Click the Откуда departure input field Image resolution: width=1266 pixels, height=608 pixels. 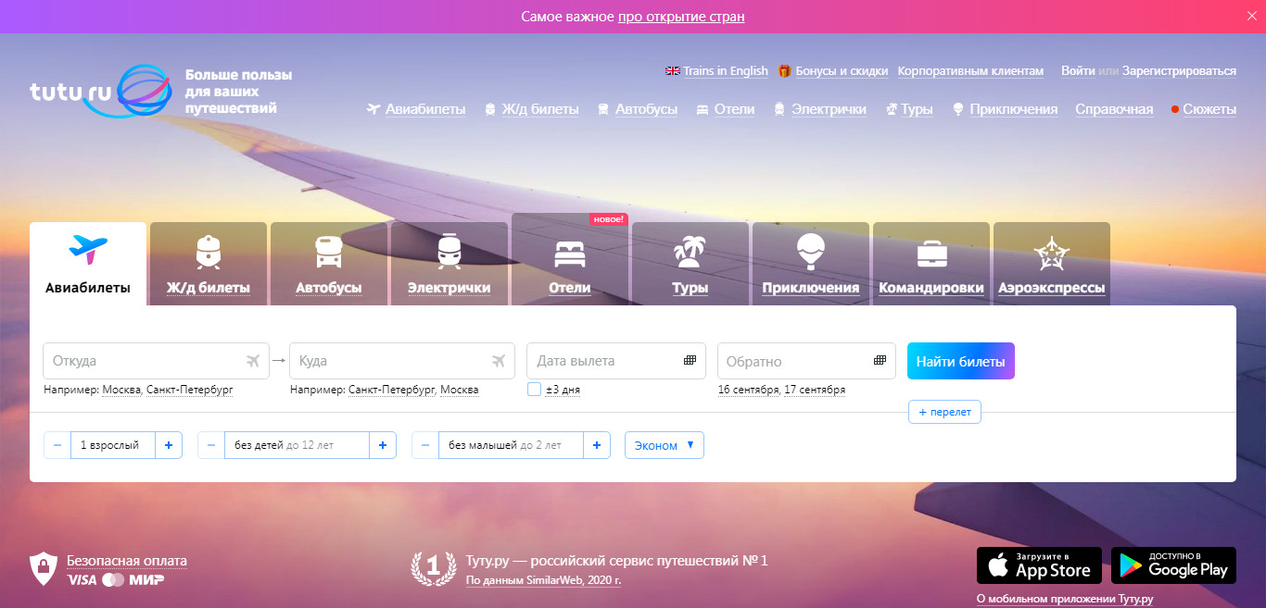156,361
